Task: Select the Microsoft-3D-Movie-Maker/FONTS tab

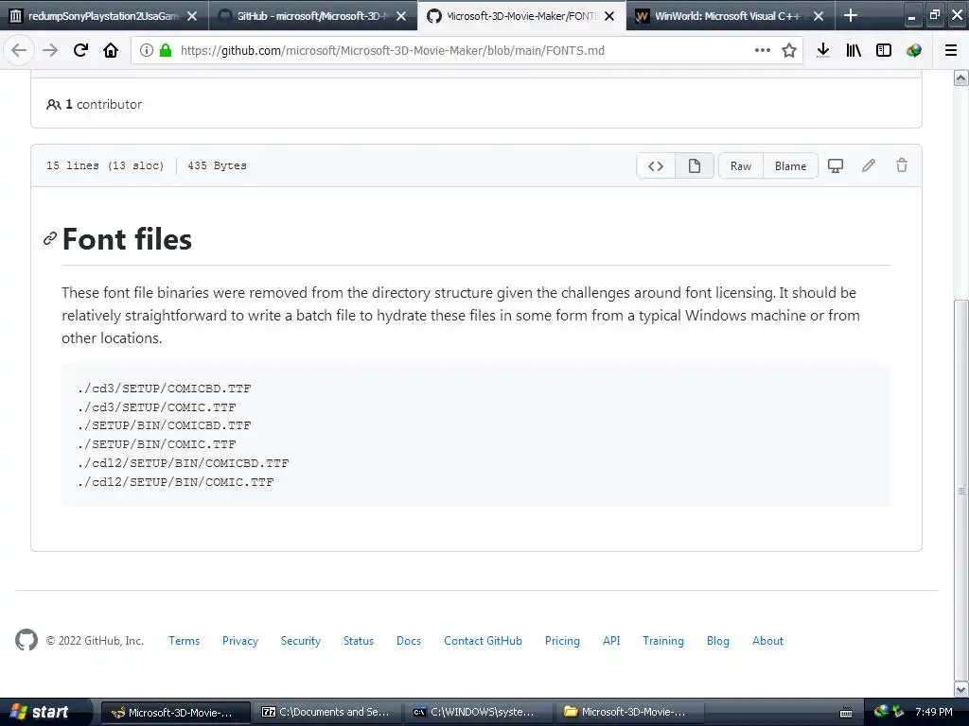Action: pyautogui.click(x=520, y=16)
